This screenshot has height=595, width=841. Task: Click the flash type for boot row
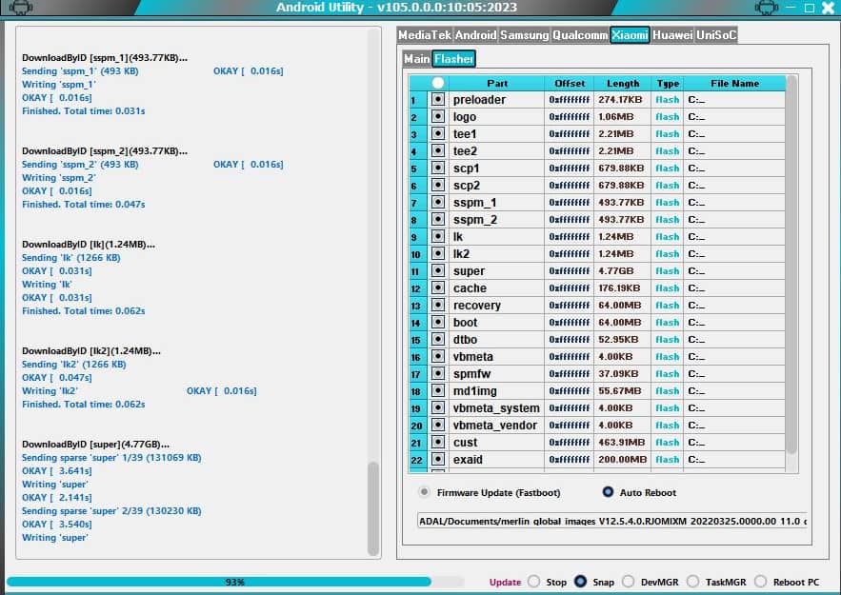pos(668,323)
